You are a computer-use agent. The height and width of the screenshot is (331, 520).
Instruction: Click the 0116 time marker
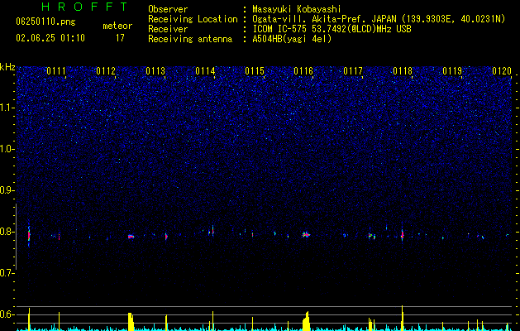(x=303, y=71)
